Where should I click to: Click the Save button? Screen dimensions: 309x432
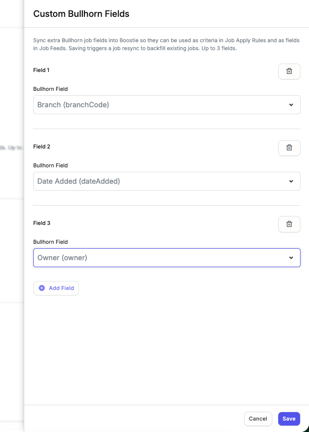[289, 419]
